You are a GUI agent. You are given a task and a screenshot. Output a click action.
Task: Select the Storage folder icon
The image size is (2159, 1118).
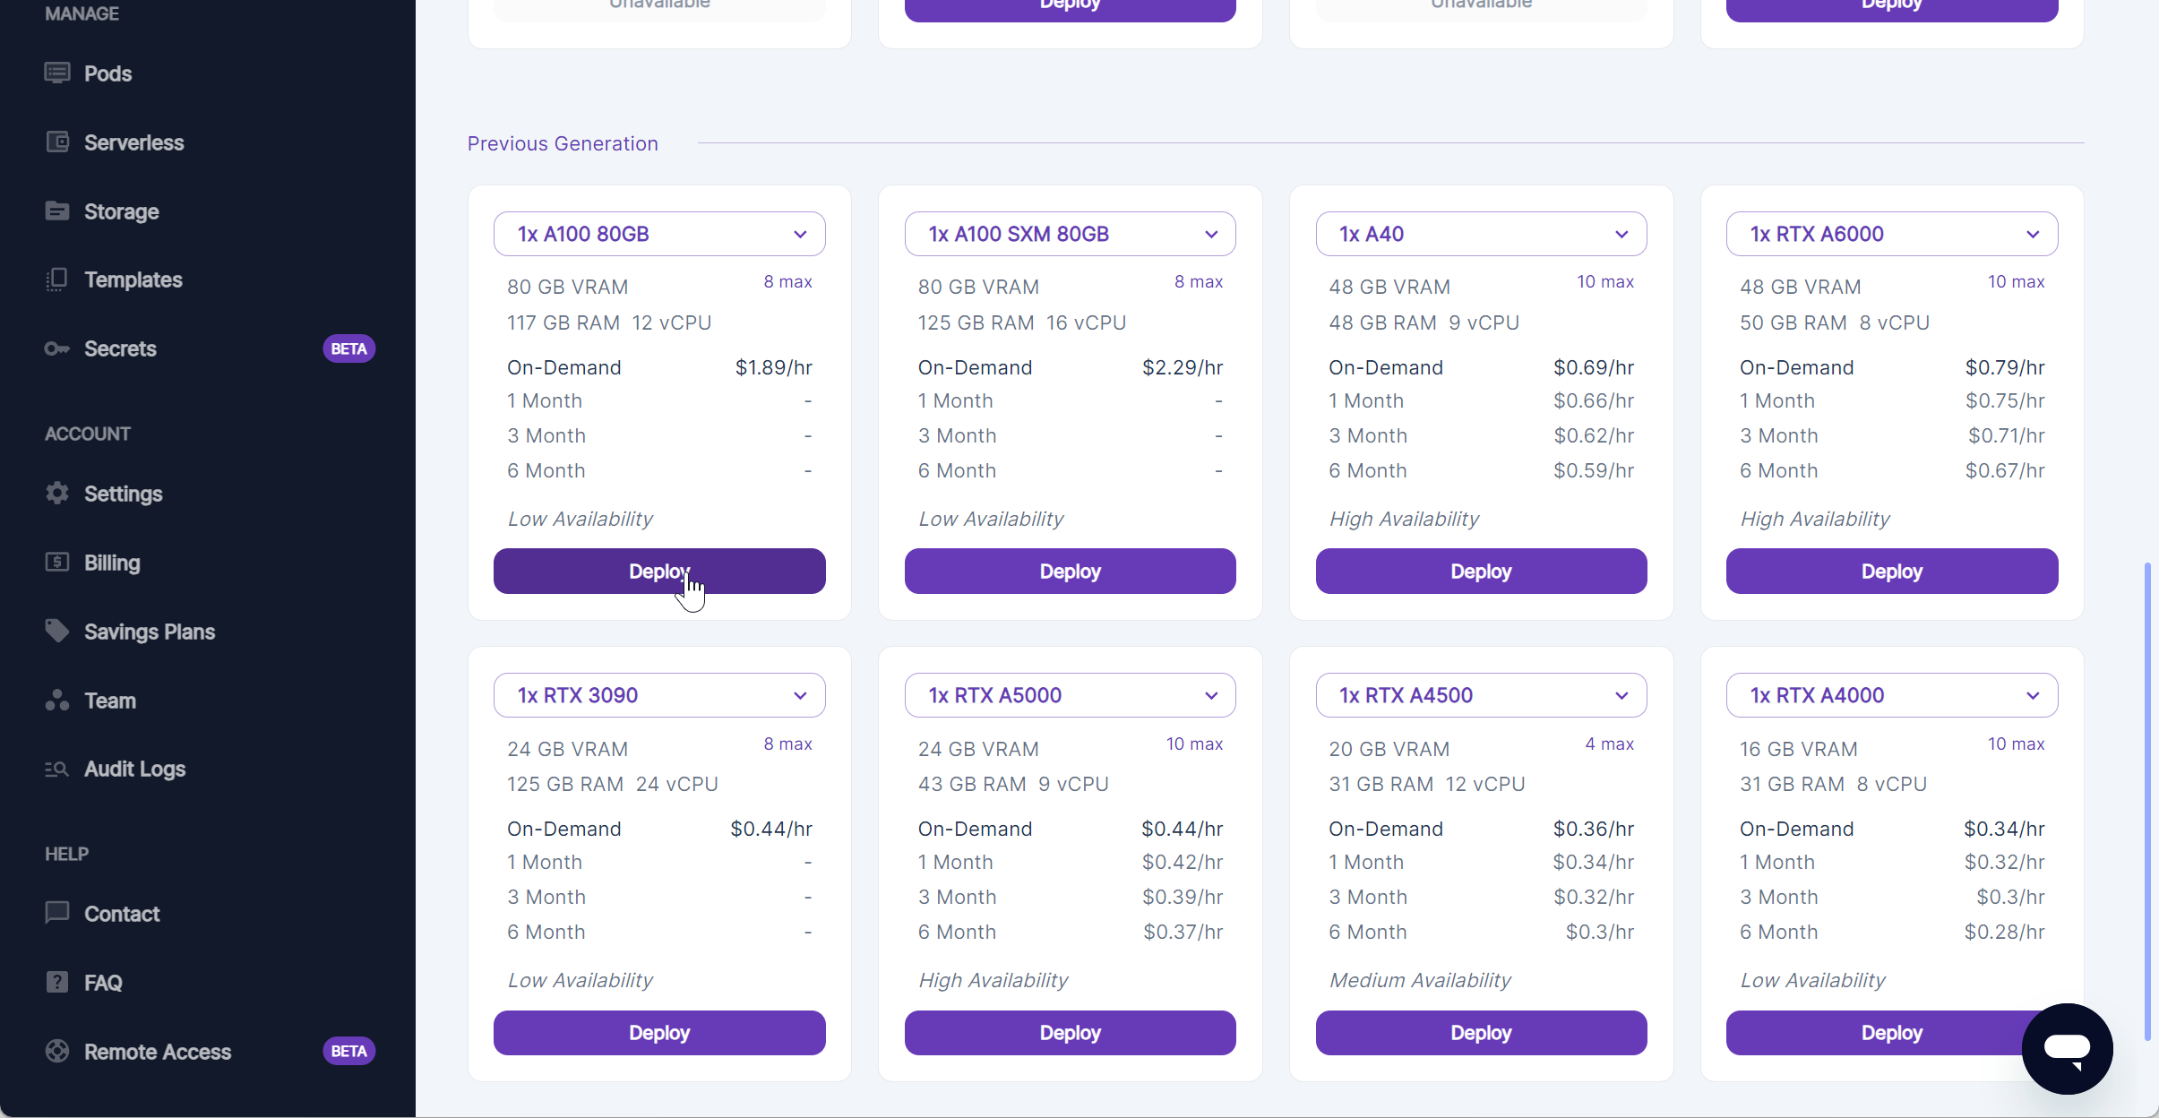(x=57, y=211)
